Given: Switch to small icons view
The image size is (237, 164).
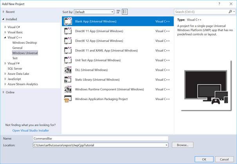Looking at the screenshot, I should click(118, 12).
